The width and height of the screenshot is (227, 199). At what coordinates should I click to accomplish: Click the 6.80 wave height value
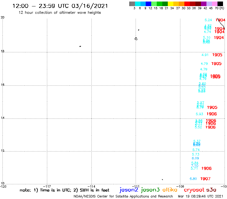point(193,179)
